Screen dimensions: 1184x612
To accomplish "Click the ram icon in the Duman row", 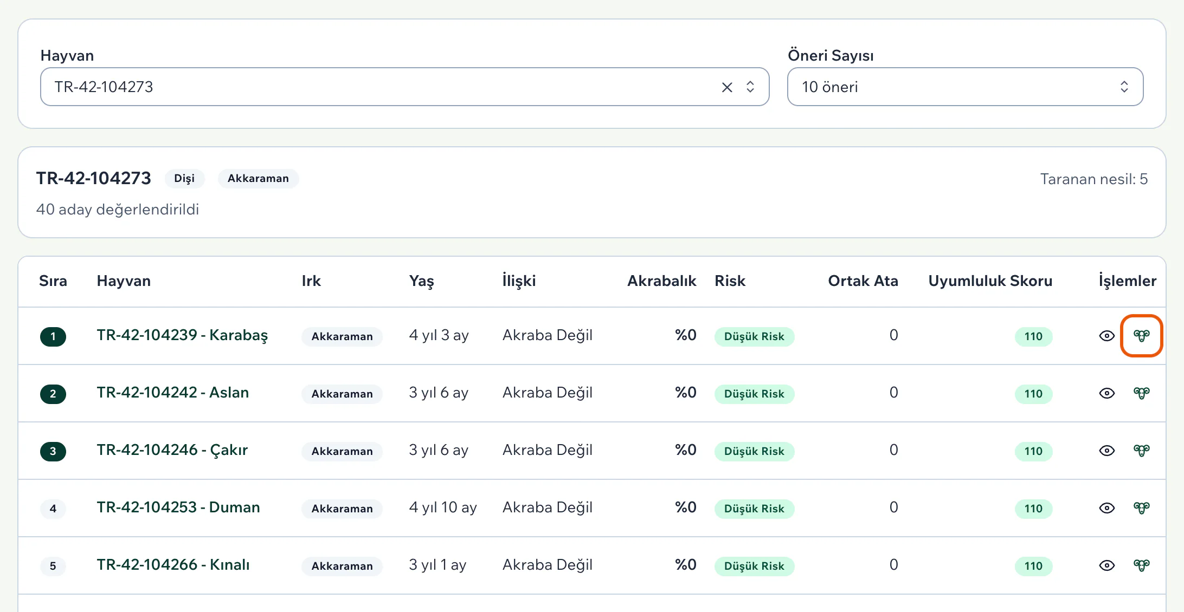I will pos(1141,508).
